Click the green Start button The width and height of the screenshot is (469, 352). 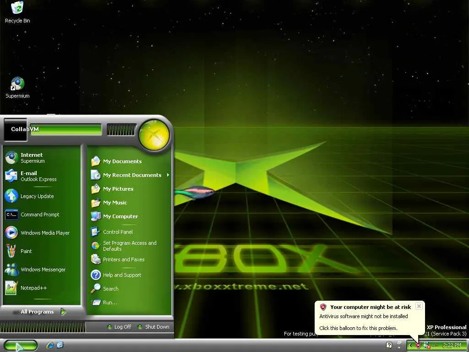click(20, 346)
